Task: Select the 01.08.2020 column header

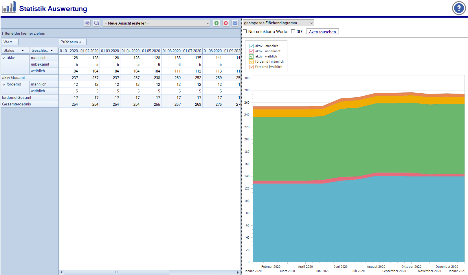Action: pos(213,51)
